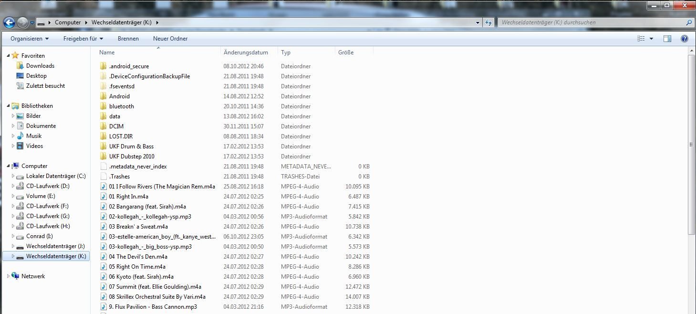Select the Musik library icon

click(20, 136)
